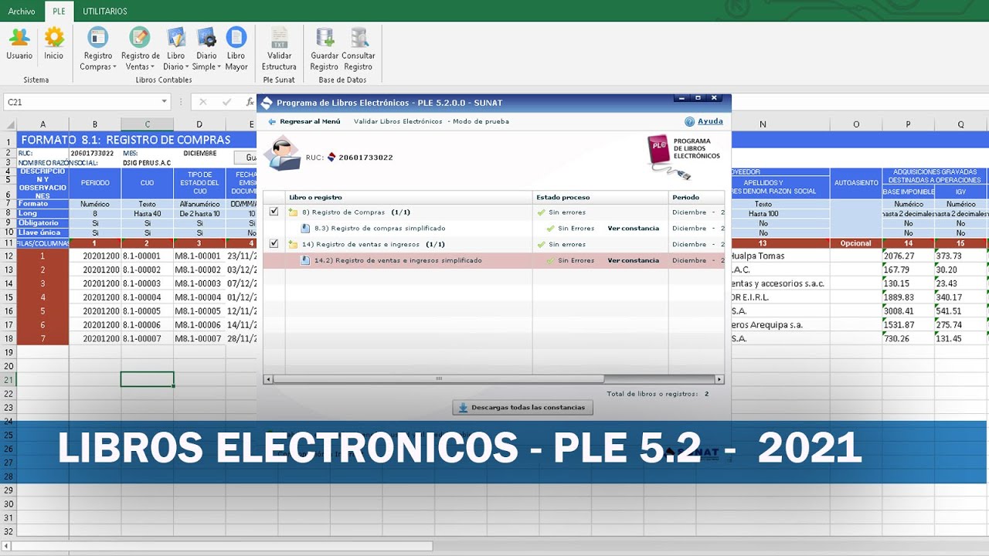Click the 14.2) Registro de ventas e ingresos simplificado row
Viewport: 989px width, 556px height.
494,261
